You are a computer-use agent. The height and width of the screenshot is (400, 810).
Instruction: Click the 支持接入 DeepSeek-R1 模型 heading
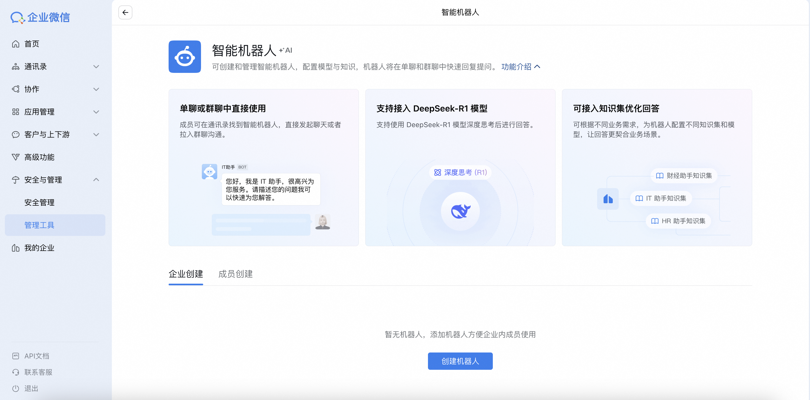pos(432,109)
